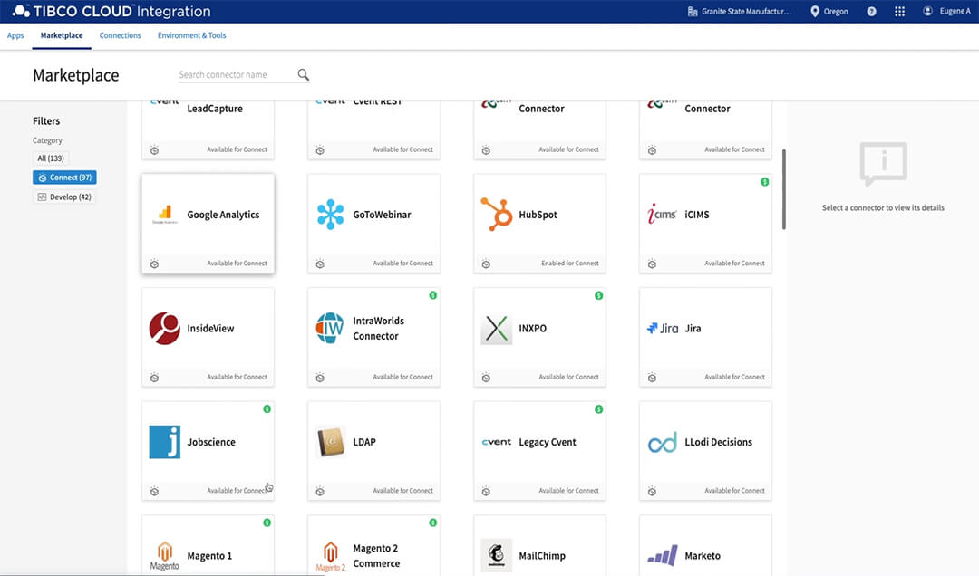Viewport: 979px width, 576px height.
Task: Click the INXPO X logo
Action: [x=497, y=328]
